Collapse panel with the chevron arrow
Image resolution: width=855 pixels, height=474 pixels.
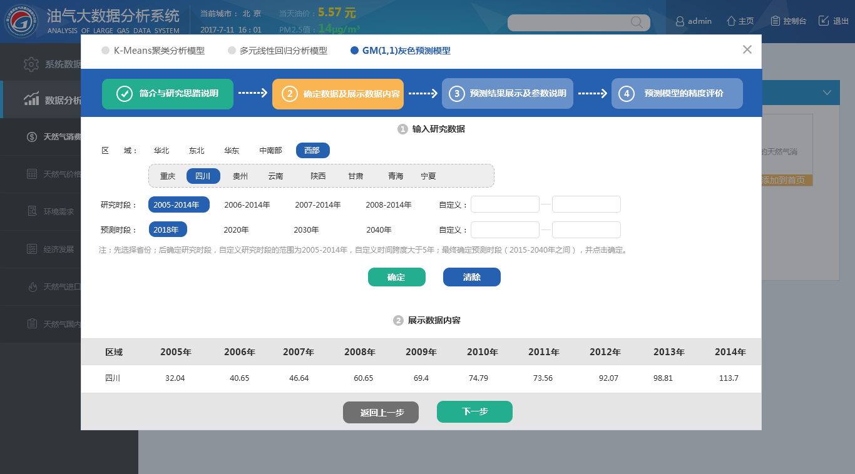tap(827, 93)
